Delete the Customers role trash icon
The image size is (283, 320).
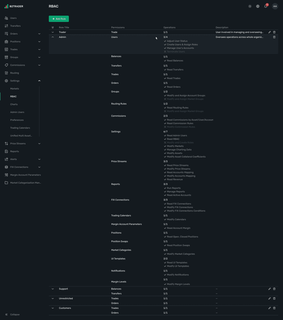tap(274, 308)
